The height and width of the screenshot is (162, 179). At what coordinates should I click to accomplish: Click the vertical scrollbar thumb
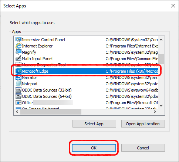(161, 59)
